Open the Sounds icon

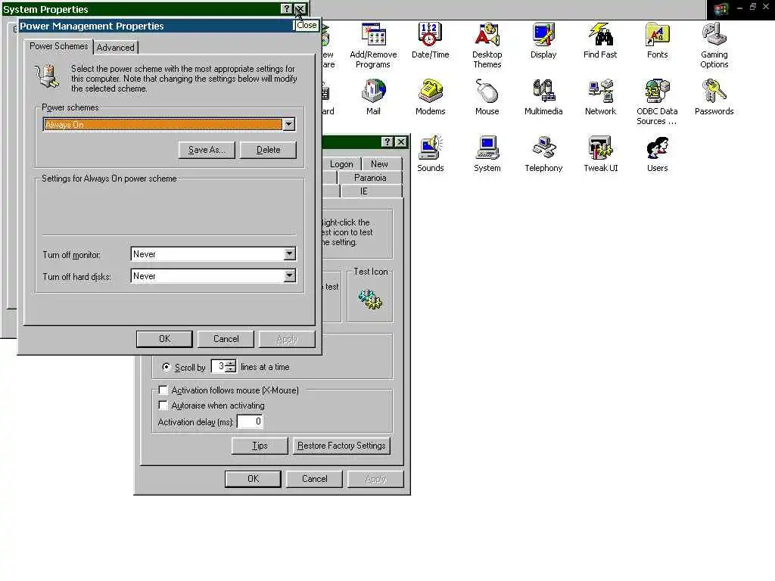click(x=430, y=154)
